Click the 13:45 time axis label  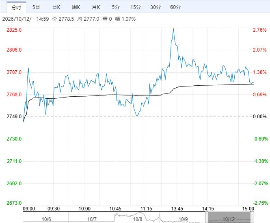tap(177, 209)
